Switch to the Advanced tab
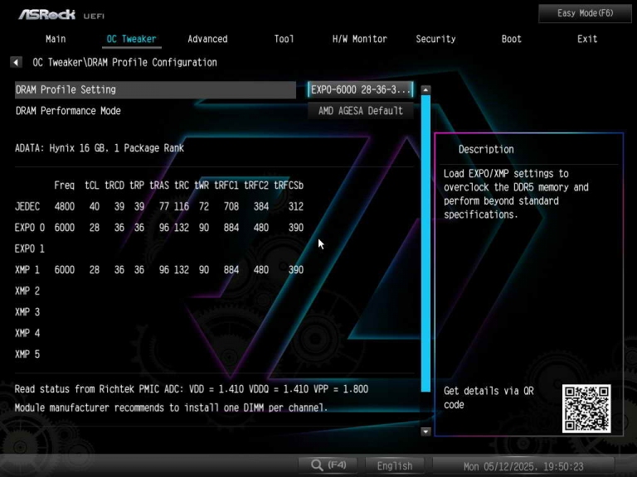The height and width of the screenshot is (477, 637). (x=207, y=39)
